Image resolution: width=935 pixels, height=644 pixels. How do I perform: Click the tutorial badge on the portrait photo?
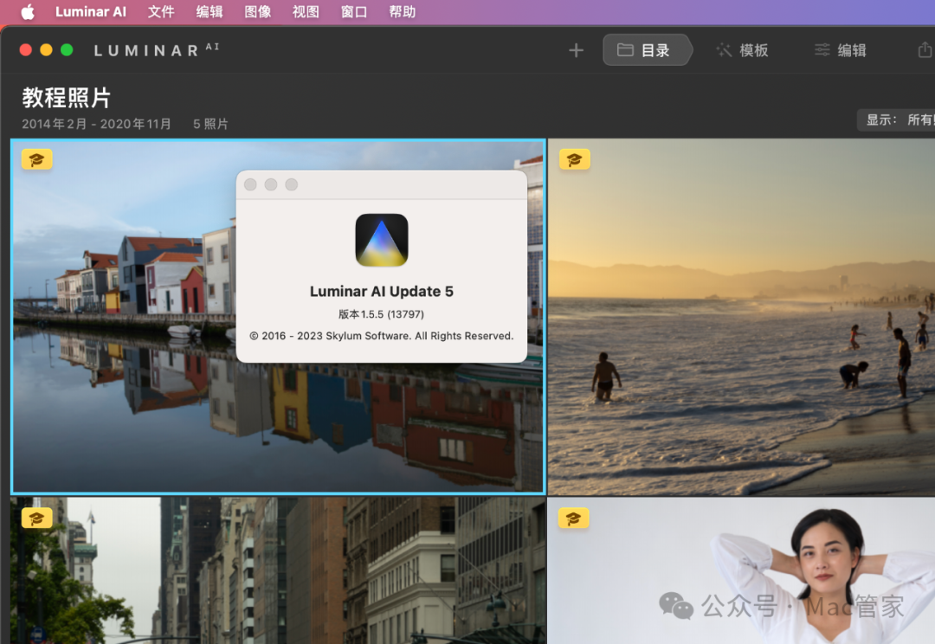(574, 518)
